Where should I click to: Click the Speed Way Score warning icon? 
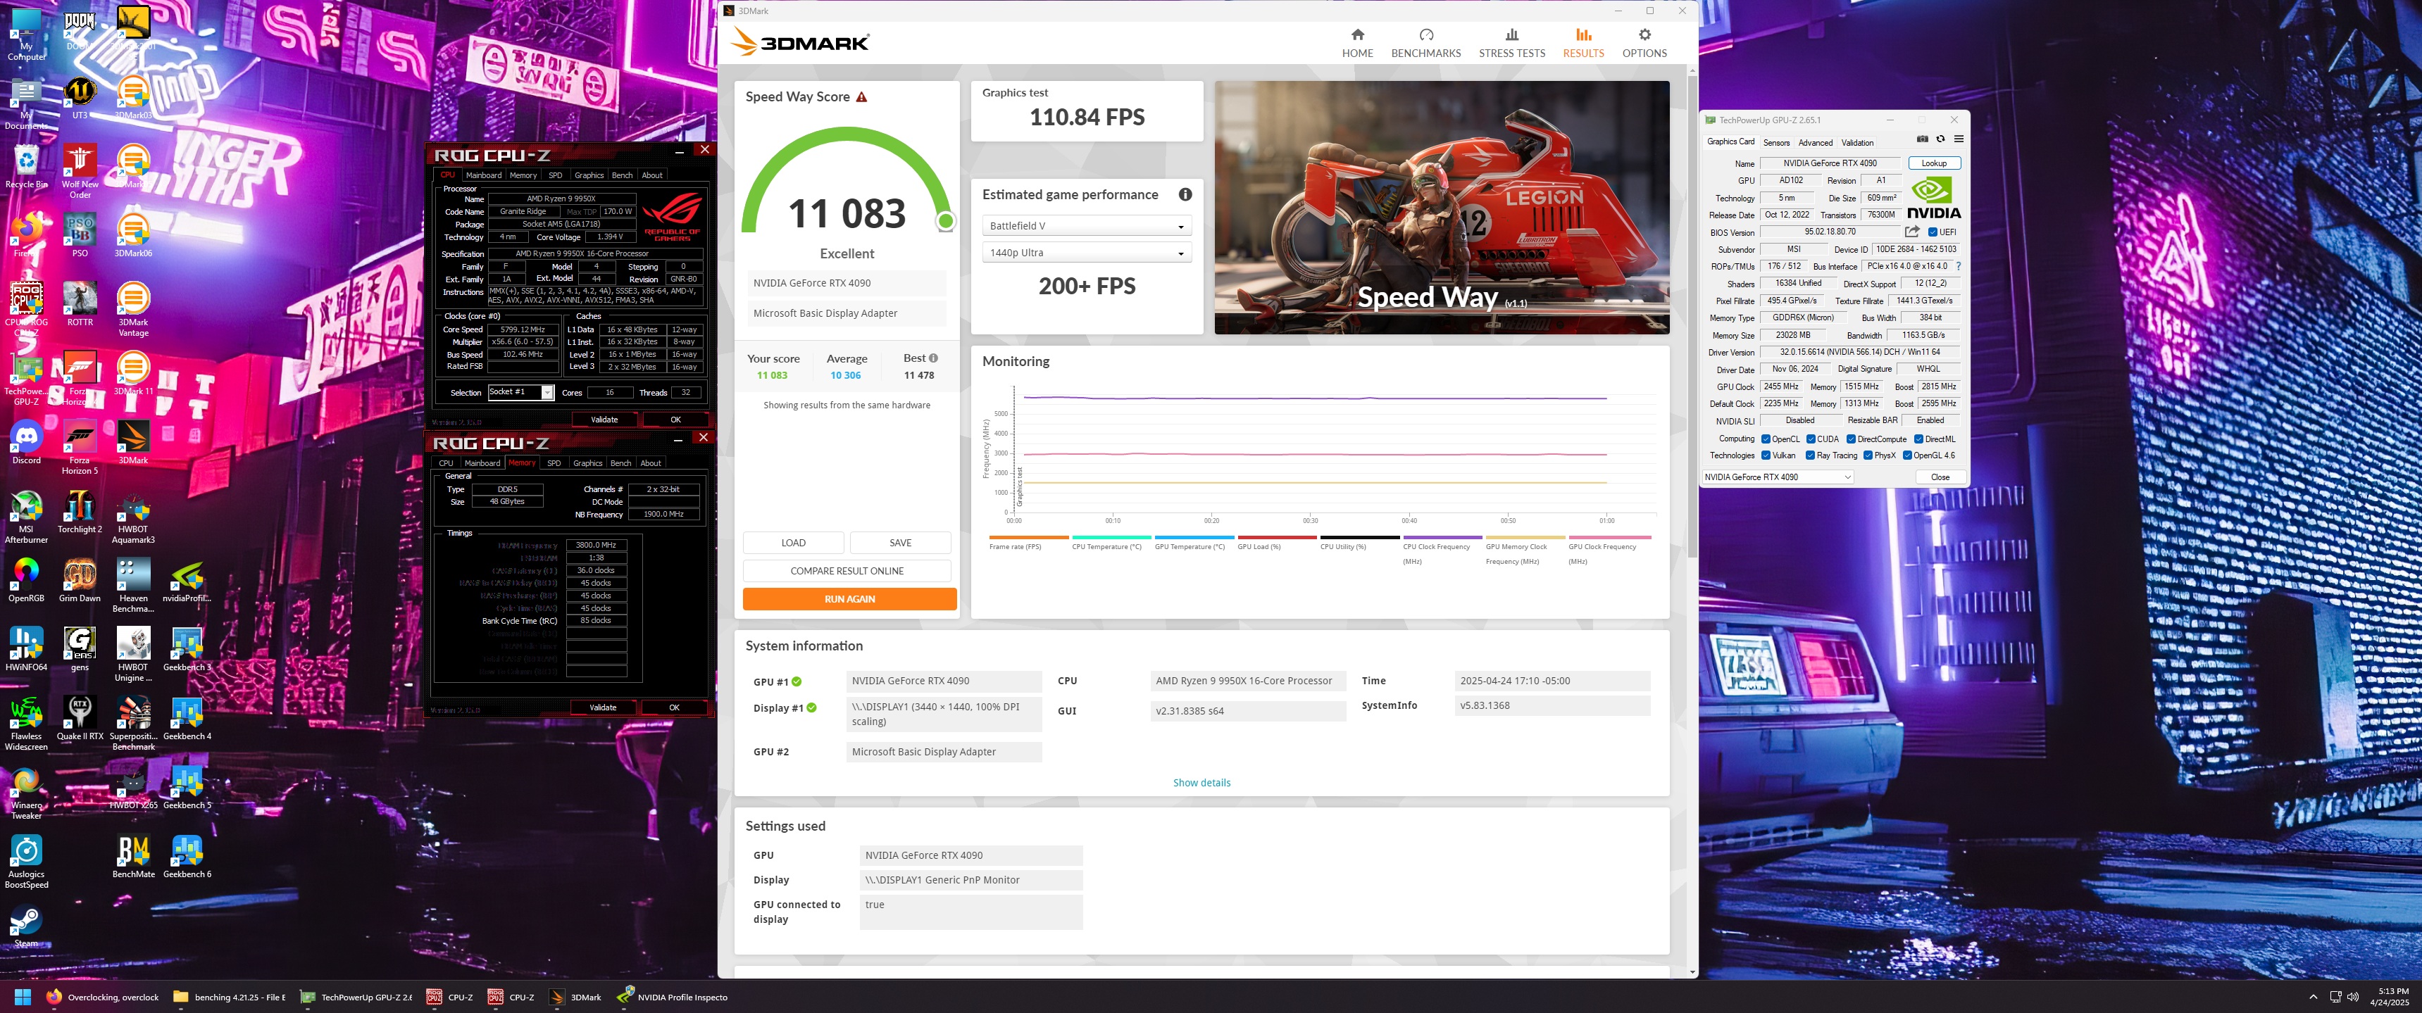click(x=861, y=96)
